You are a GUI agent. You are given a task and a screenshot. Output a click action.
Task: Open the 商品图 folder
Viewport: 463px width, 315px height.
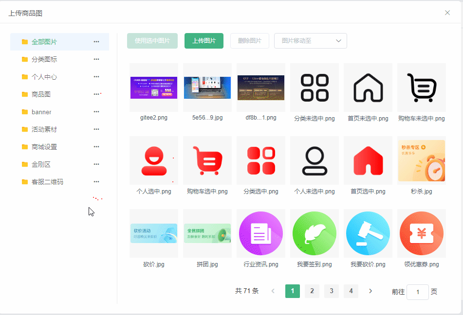[41, 94]
